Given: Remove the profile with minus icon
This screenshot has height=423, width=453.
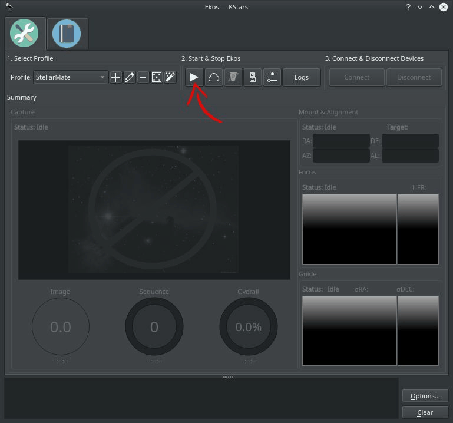Looking at the screenshot, I should [x=143, y=77].
